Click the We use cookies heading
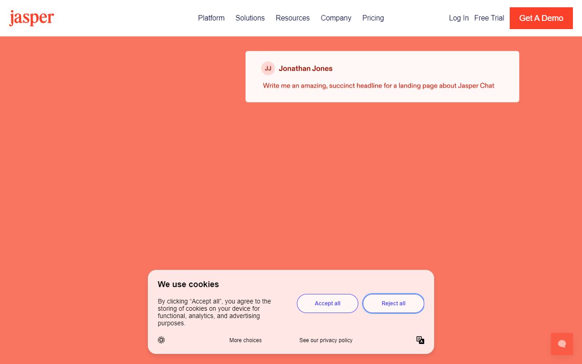The height and width of the screenshot is (364, 582). [x=188, y=284]
